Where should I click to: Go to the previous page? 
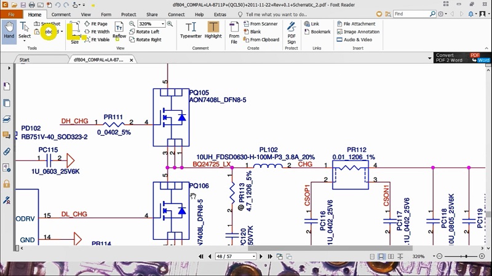210,256
